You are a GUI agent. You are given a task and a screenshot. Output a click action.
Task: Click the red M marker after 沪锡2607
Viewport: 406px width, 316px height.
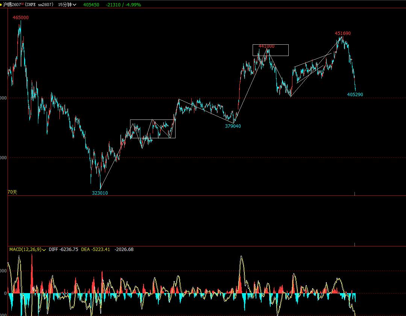point(22,4)
